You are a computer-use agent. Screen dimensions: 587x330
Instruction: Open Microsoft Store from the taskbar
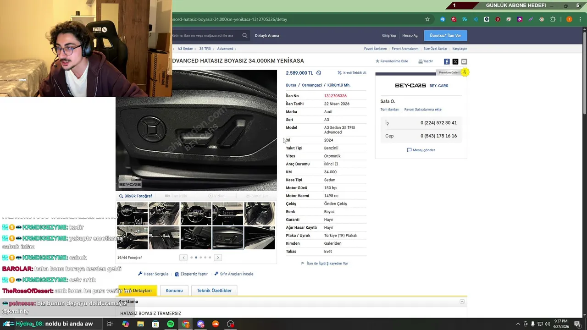click(x=155, y=324)
